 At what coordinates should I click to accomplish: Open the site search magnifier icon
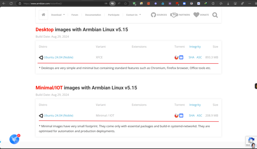(x=215, y=15)
